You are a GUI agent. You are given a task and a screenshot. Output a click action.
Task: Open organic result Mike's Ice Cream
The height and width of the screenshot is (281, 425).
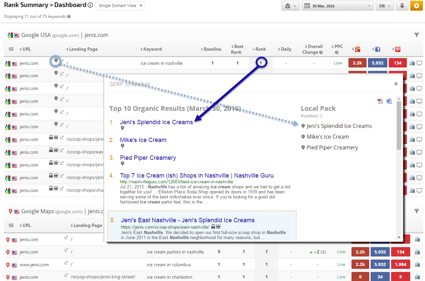tap(143, 140)
